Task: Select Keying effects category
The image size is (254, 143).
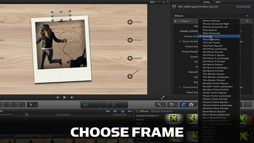Action: (140, 120)
